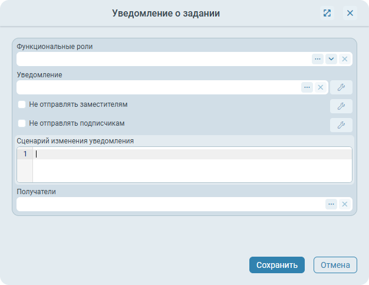The image size is (369, 285).
Task: Enable the Не отправлять заместителям checkbox
Action: pyautogui.click(x=22, y=104)
